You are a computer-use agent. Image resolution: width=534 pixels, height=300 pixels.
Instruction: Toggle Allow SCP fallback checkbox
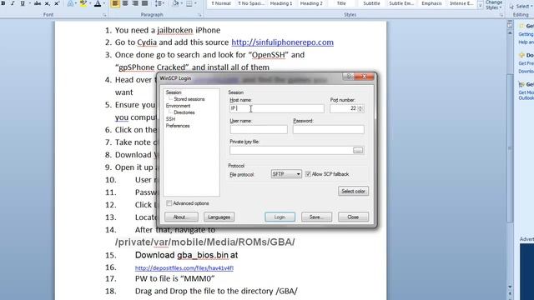click(308, 174)
